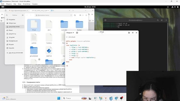Screen dimensions: 180x101
Task: Open VirtualBox 'Ввод' menu
Action: [19, 4]
